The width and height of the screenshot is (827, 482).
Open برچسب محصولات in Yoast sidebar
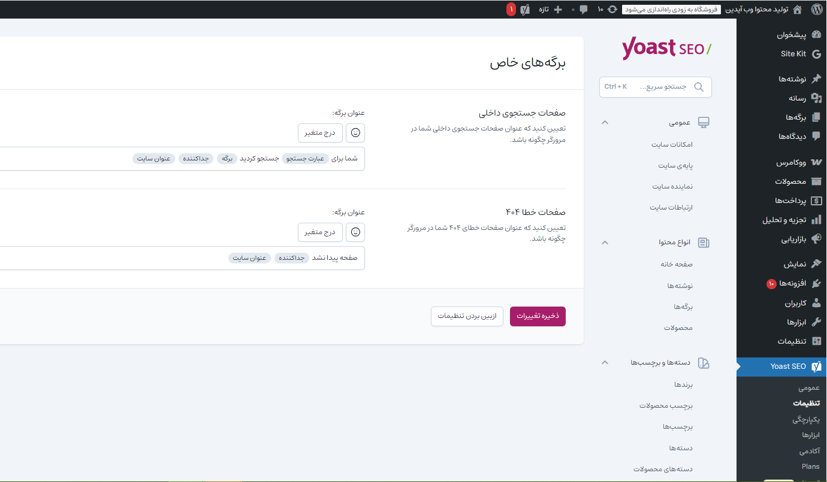pyautogui.click(x=666, y=405)
